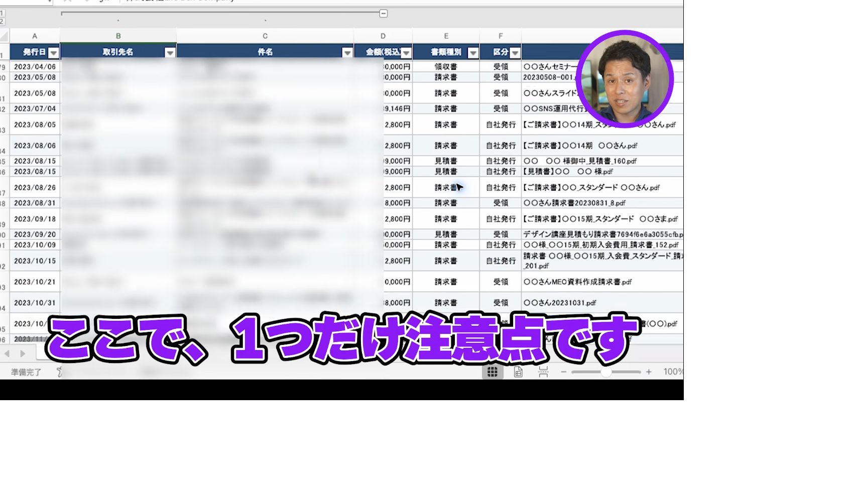
Task: Click the 100% zoom level
Action: point(673,372)
